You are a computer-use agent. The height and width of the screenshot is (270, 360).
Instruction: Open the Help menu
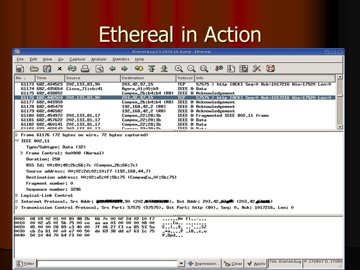pos(139,59)
